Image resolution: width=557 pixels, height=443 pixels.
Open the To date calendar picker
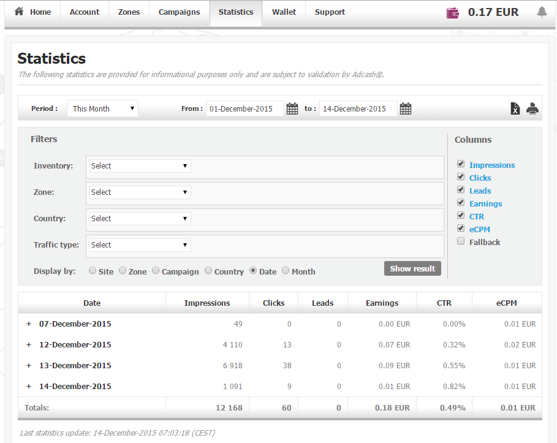click(x=406, y=109)
